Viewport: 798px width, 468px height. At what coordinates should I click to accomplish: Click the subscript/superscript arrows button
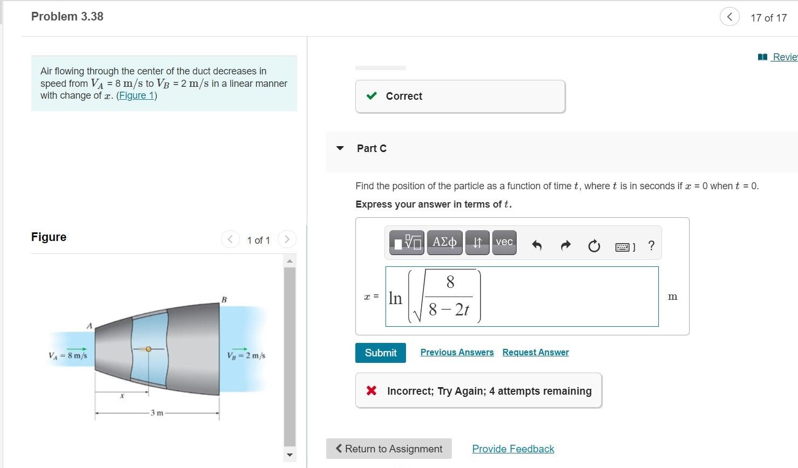[x=477, y=243]
